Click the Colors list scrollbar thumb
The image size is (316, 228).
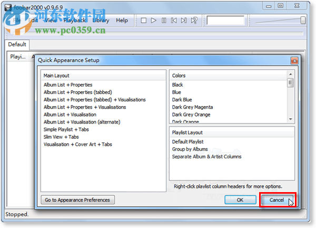pos(290,83)
